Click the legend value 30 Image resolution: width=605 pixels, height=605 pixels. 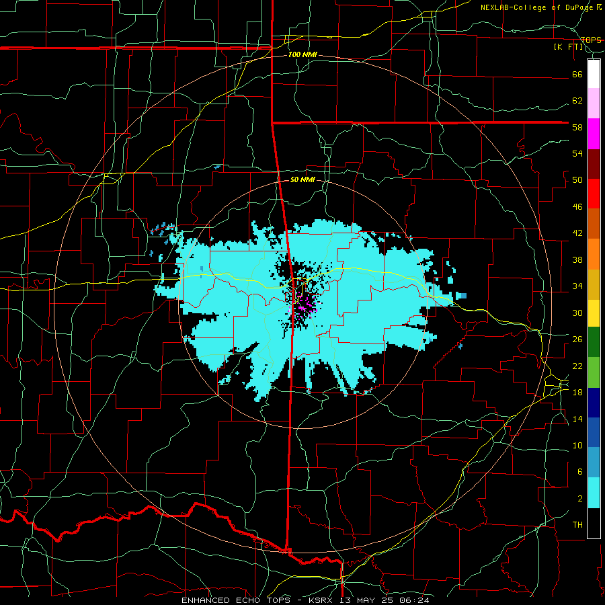577,313
